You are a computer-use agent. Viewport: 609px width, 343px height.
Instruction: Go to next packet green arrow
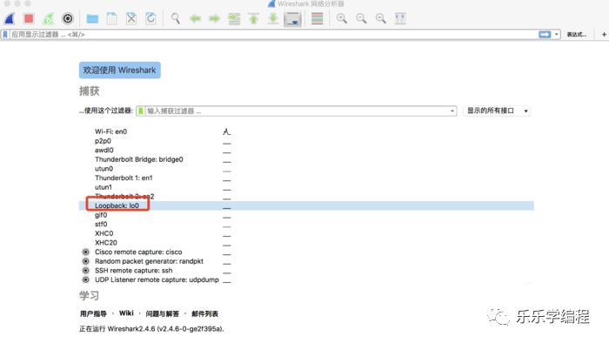pyautogui.click(x=214, y=18)
